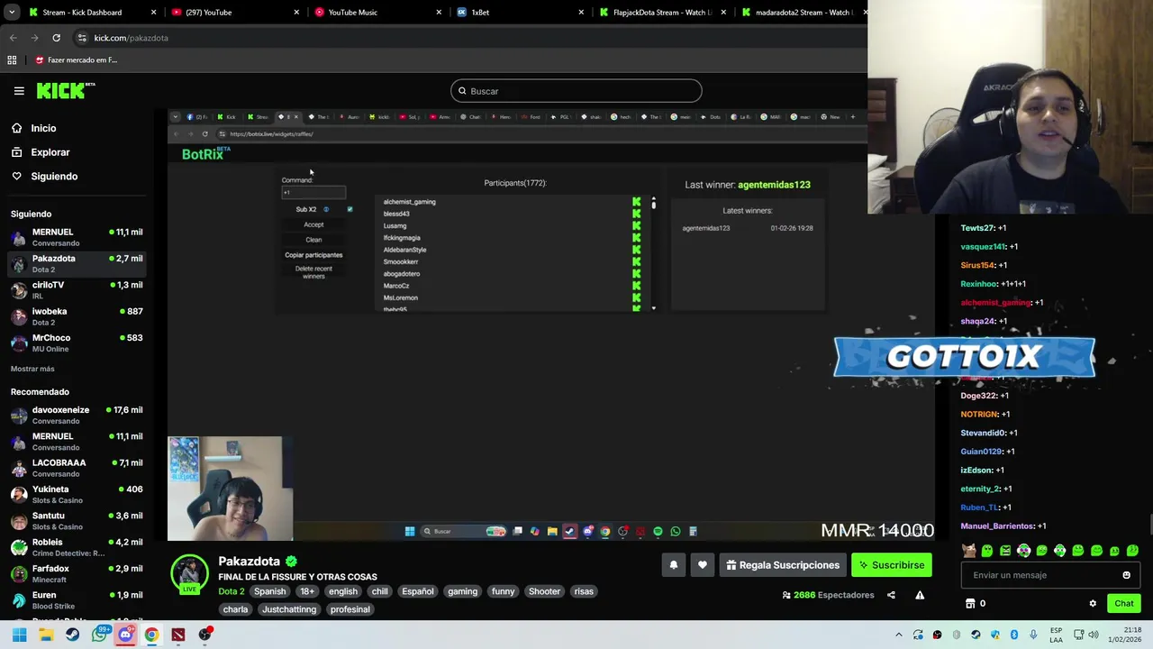
Task: Click the Pakazdota streamer avatar
Action: (189, 573)
